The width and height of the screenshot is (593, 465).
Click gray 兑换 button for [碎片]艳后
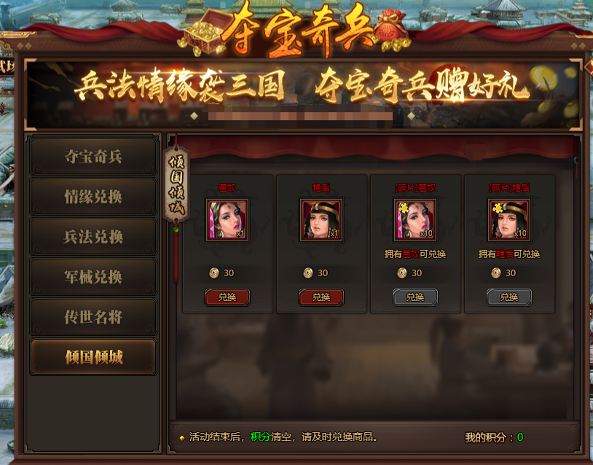(509, 297)
